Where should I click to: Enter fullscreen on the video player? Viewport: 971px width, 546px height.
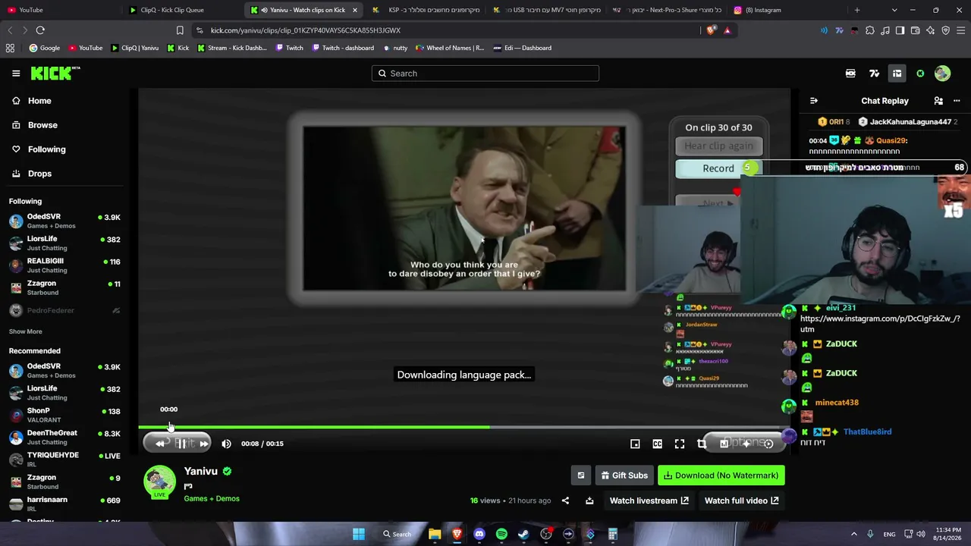coord(680,444)
